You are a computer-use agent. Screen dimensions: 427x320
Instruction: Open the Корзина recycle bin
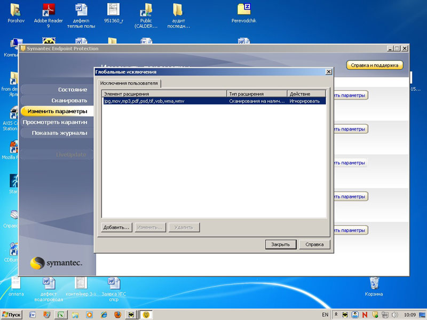pyautogui.click(x=374, y=283)
